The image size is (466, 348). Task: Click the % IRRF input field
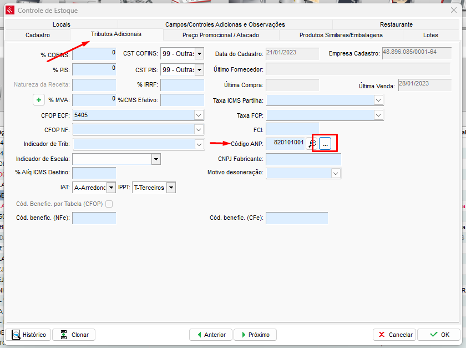point(182,85)
